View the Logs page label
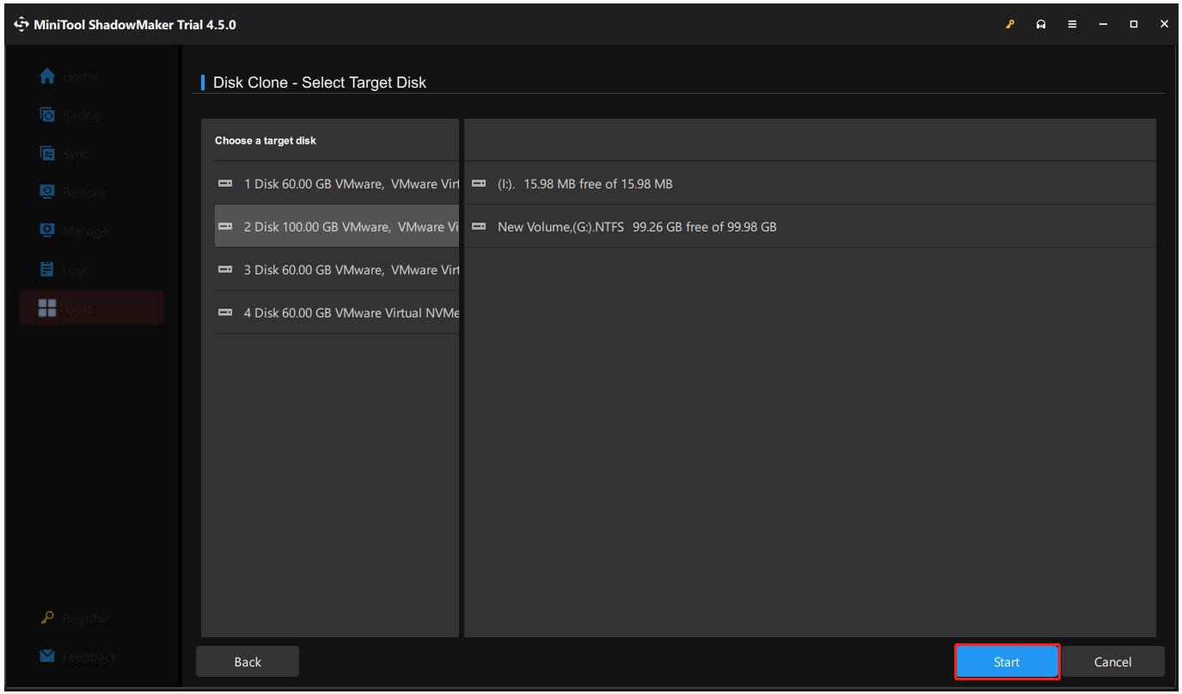 pos(76,270)
